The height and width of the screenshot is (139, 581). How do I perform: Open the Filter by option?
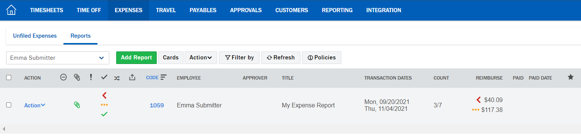pyautogui.click(x=239, y=58)
